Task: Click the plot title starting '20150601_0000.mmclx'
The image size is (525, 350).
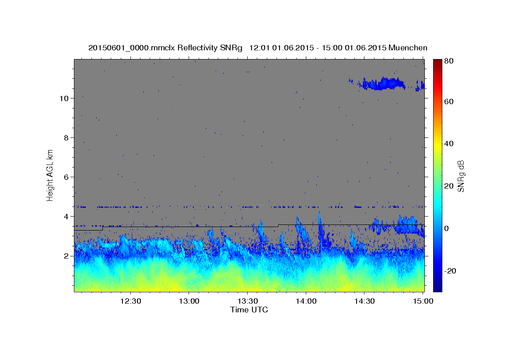Action: [x=258, y=48]
